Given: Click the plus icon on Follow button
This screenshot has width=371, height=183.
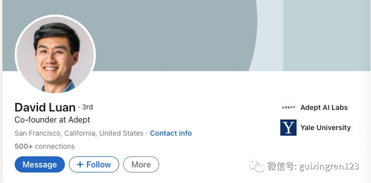Looking at the screenshot, I should coord(79,165).
